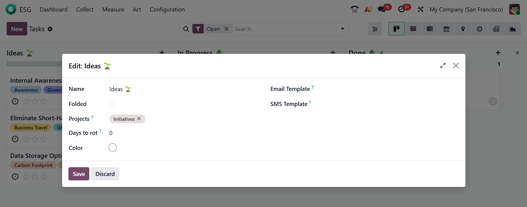
Task: Open the company switcher dropdown
Action: pos(466,10)
